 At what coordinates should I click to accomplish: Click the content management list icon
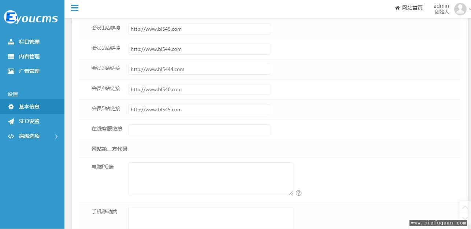coord(11,56)
